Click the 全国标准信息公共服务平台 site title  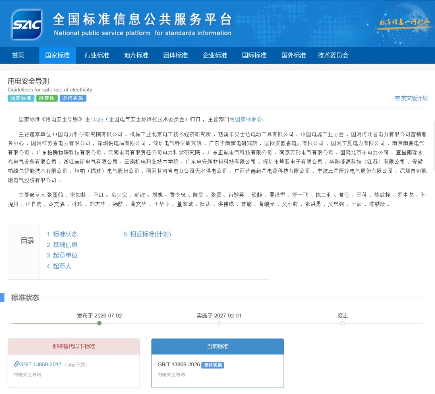tap(142, 19)
